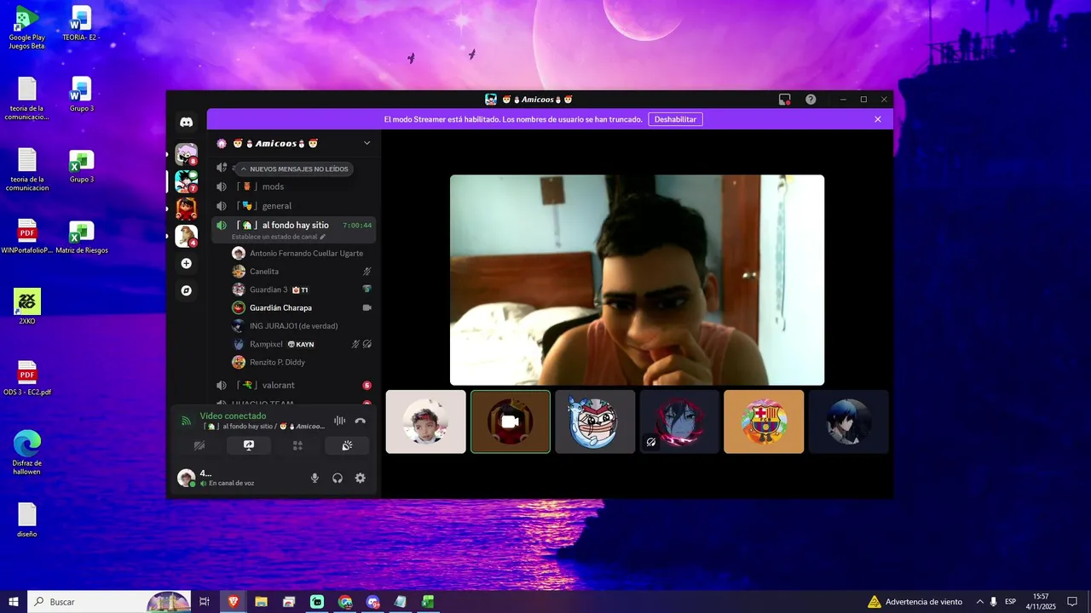Open the discover servers compass icon
Viewport: 1091px width, 613px height.
(186, 290)
